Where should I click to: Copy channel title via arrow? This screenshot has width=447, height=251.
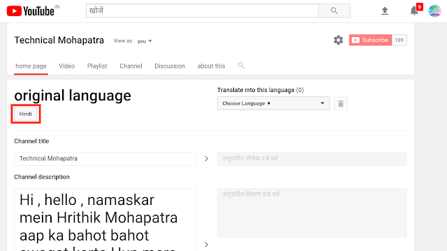pyautogui.click(x=207, y=159)
